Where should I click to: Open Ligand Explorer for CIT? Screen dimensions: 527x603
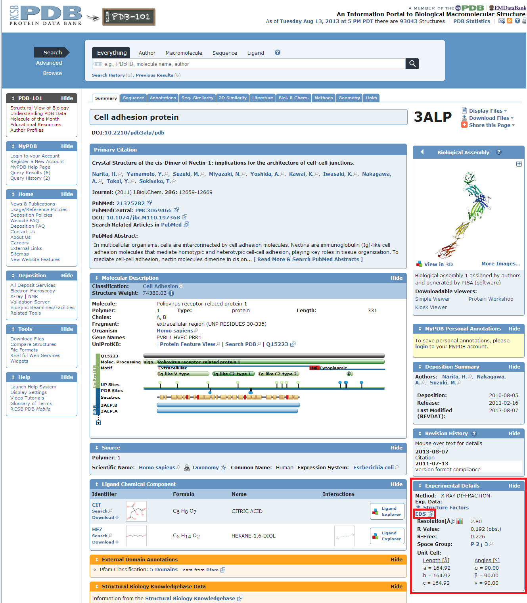(x=387, y=511)
